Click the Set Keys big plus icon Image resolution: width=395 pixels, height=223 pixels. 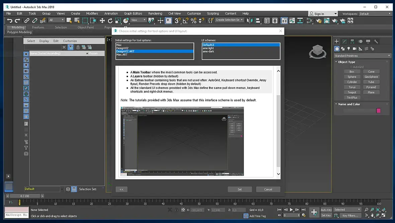[x=314, y=212]
